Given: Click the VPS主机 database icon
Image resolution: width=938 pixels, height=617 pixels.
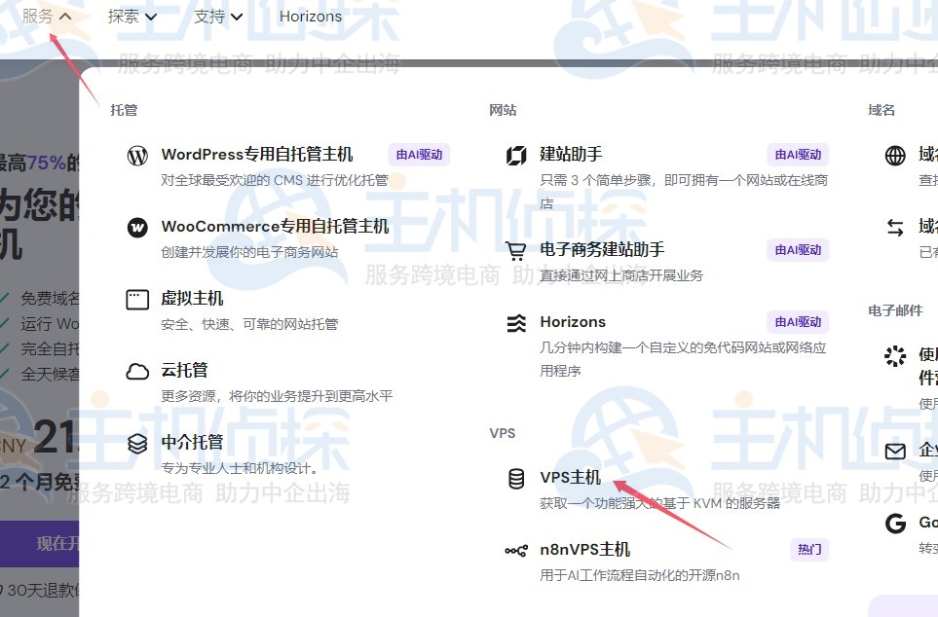Looking at the screenshot, I should (516, 479).
